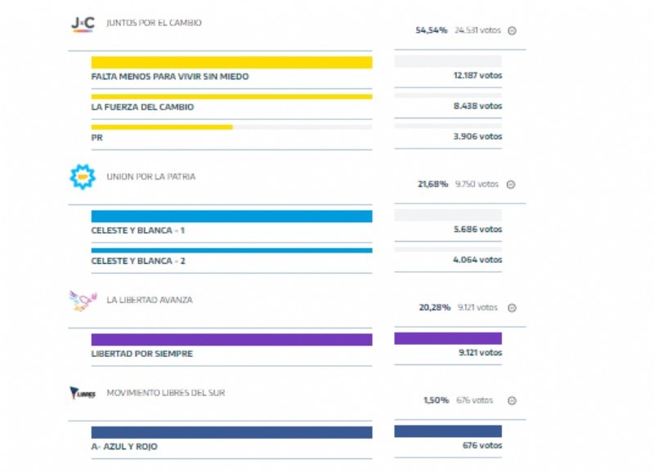Click the La Libertad Avanza bird logo
654x473 pixels.
click(x=83, y=301)
